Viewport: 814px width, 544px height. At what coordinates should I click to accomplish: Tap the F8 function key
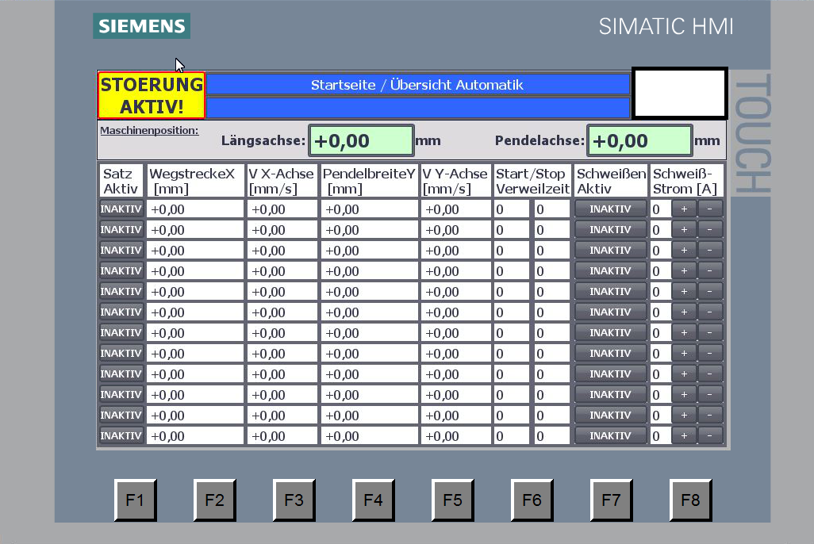pos(690,500)
